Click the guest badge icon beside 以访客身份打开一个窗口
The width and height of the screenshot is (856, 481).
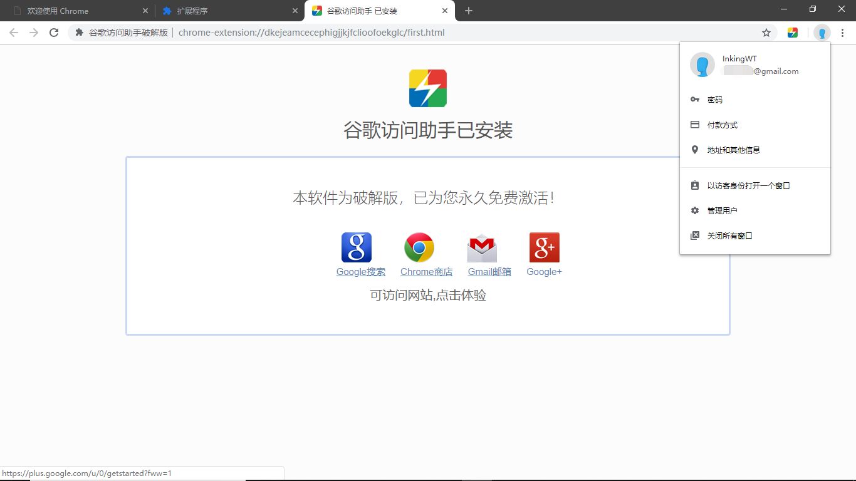tap(694, 185)
